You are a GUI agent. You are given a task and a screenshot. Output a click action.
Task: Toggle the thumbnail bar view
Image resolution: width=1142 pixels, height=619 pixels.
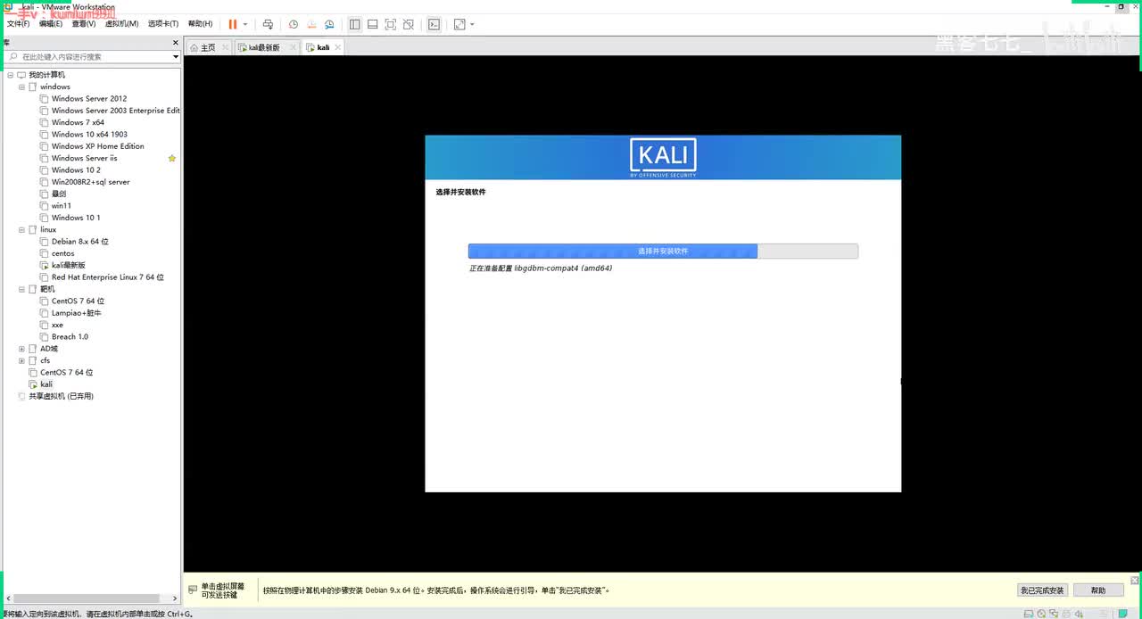372,24
